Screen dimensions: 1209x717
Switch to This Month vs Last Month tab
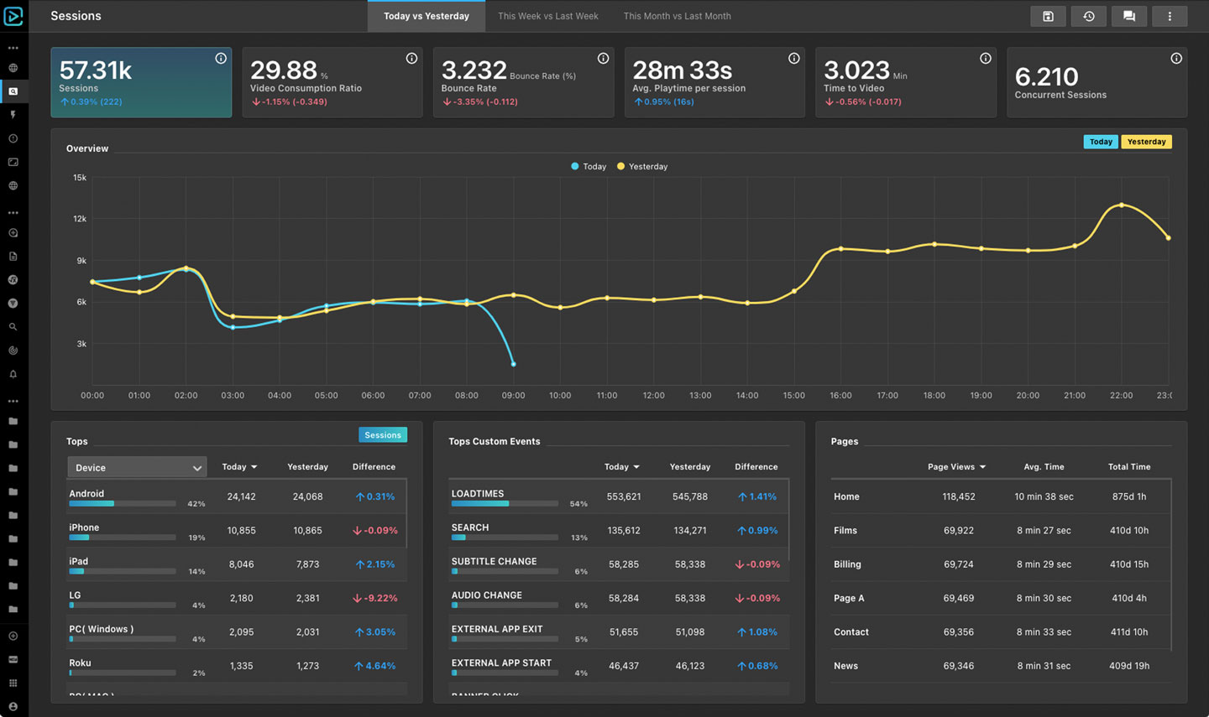pos(677,16)
